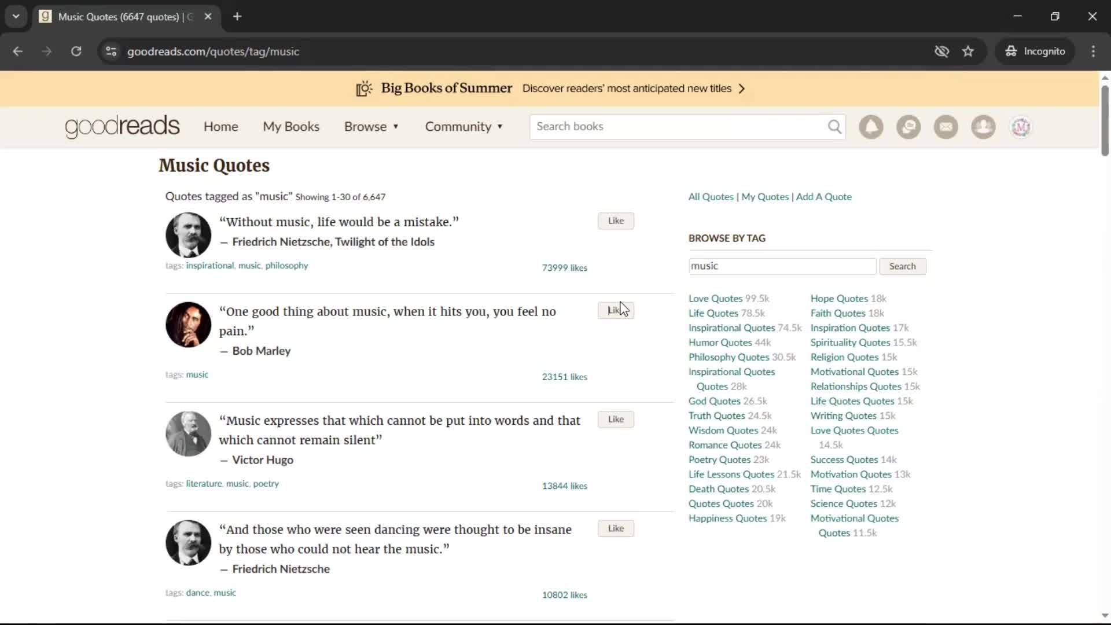Screen dimensions: 1111x625
Task: Click the tag search field containing 'music'
Action: (782, 266)
